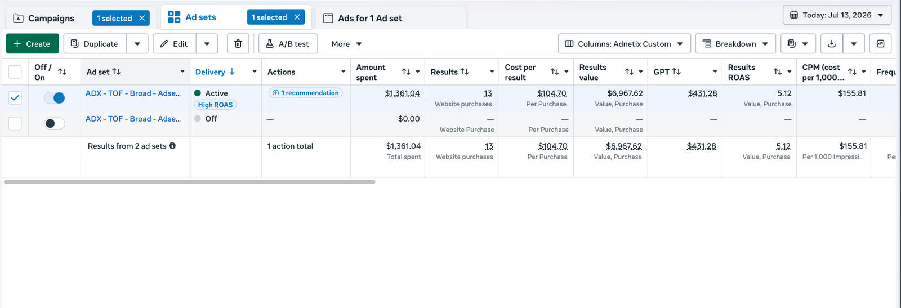Sort by Ad set column arrows

(x=117, y=72)
